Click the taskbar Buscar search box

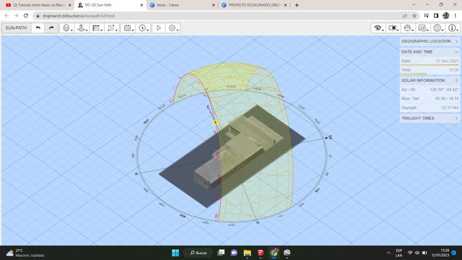tap(199, 253)
